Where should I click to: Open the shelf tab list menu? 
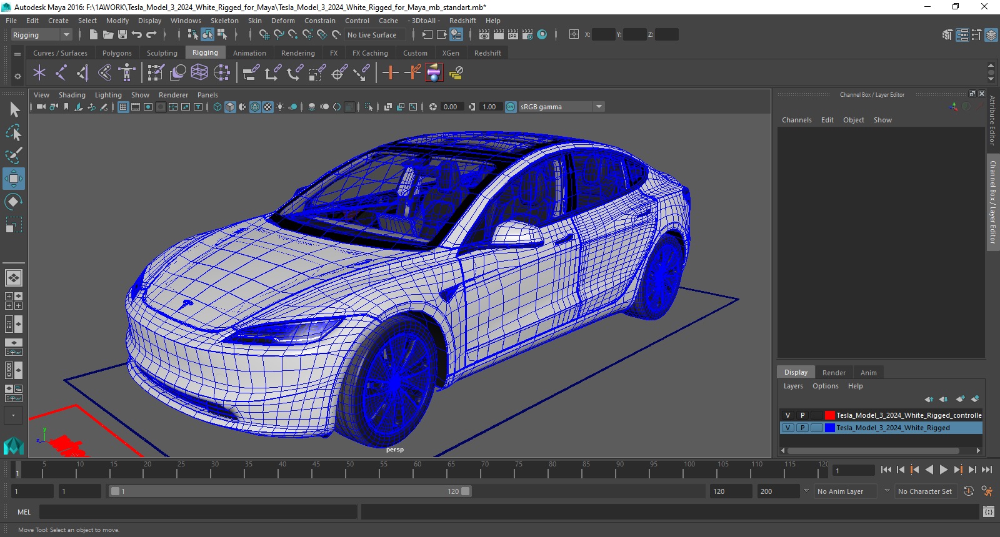tap(17, 54)
